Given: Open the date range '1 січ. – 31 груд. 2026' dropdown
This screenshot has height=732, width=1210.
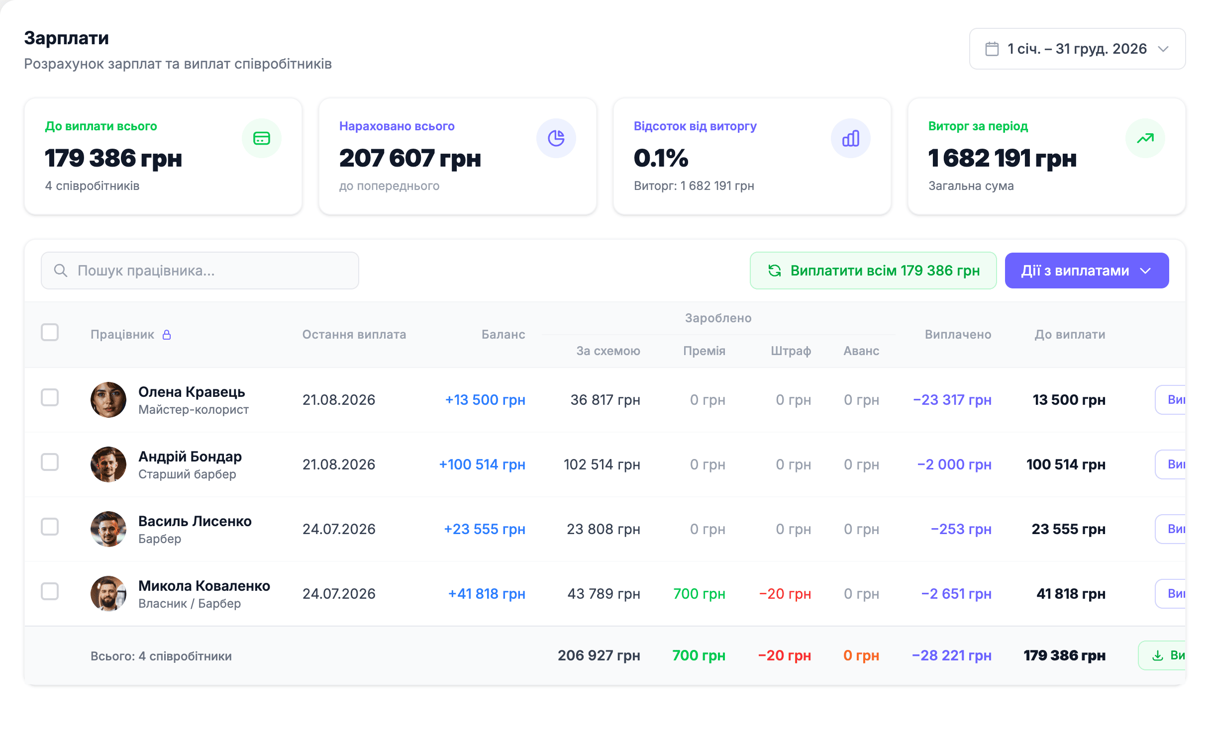Looking at the screenshot, I should [1077, 49].
